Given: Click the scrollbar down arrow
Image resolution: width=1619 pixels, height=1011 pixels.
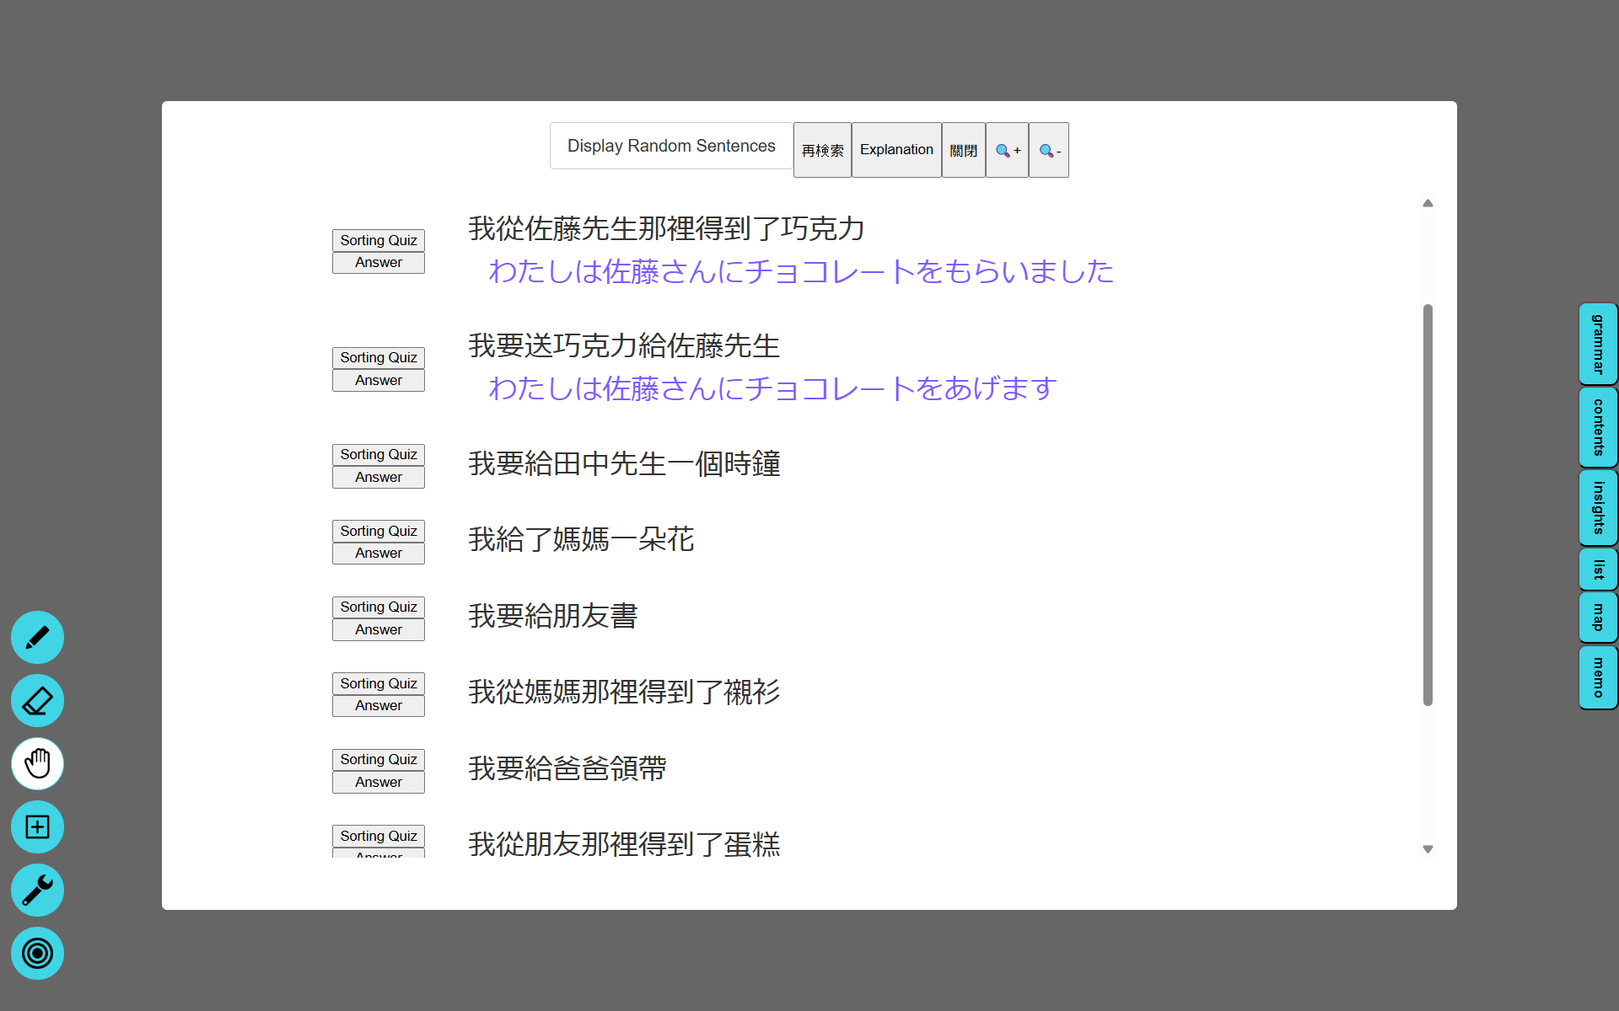Looking at the screenshot, I should [1428, 849].
